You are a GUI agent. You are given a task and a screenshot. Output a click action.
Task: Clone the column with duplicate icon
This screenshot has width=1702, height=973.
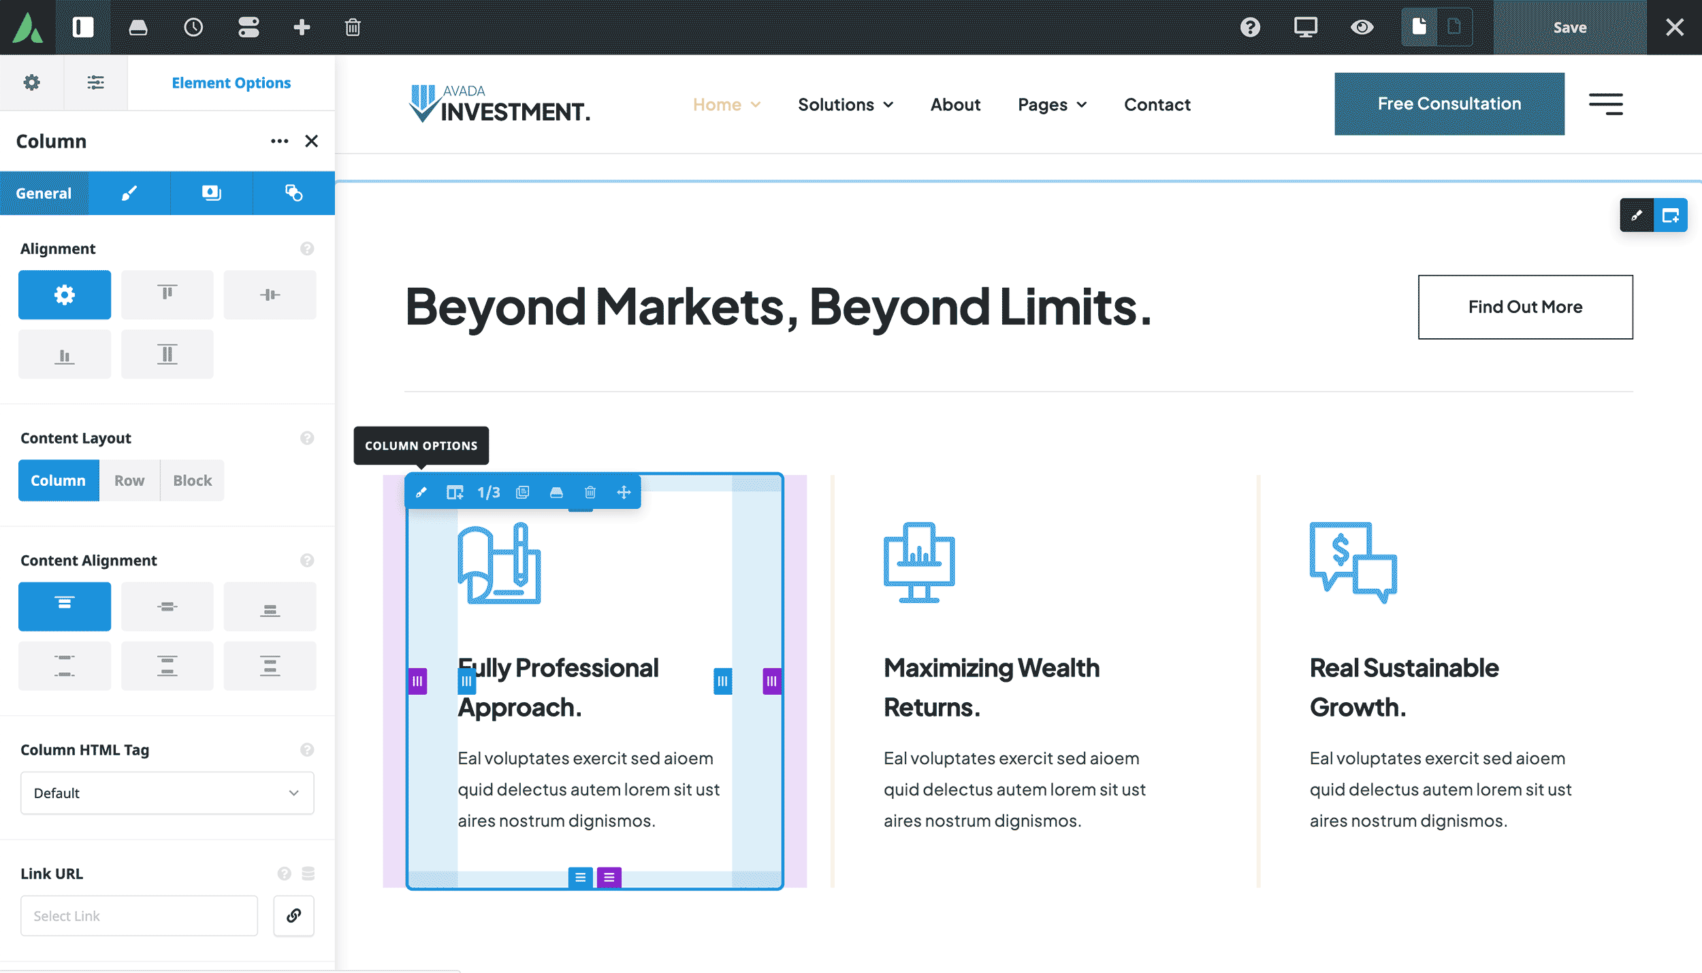tap(522, 492)
